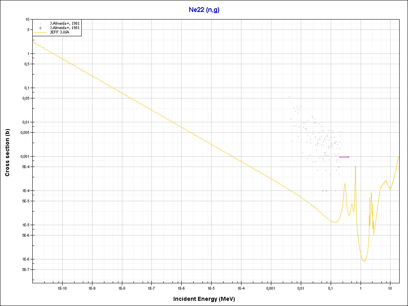This screenshot has height=306, width=408.
Task: Click the 1E-5 tick label on the x-axis
Action: click(x=211, y=288)
